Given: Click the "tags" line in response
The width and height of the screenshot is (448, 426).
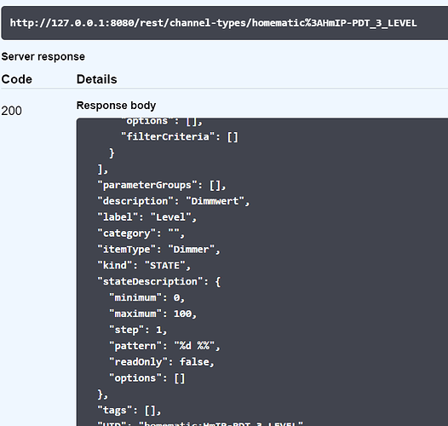Looking at the screenshot, I should pyautogui.click(x=129, y=411).
